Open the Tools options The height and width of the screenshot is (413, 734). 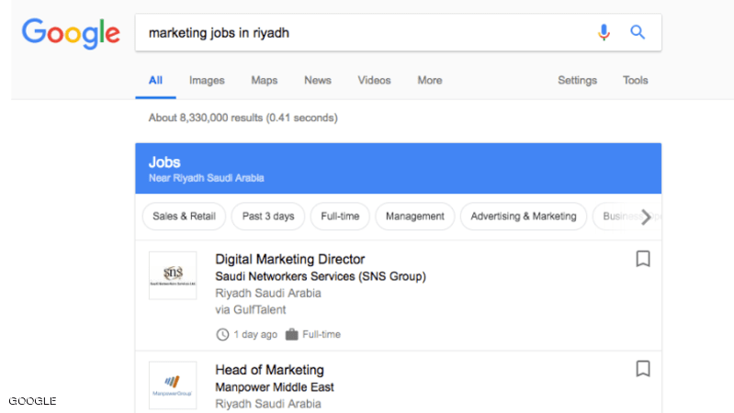[635, 81]
